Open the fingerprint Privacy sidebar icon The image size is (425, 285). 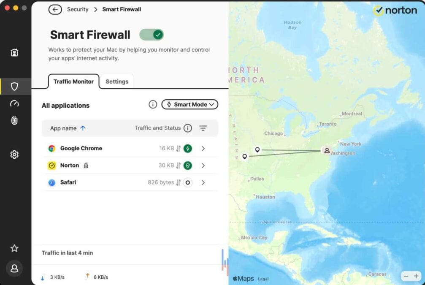coord(14,120)
